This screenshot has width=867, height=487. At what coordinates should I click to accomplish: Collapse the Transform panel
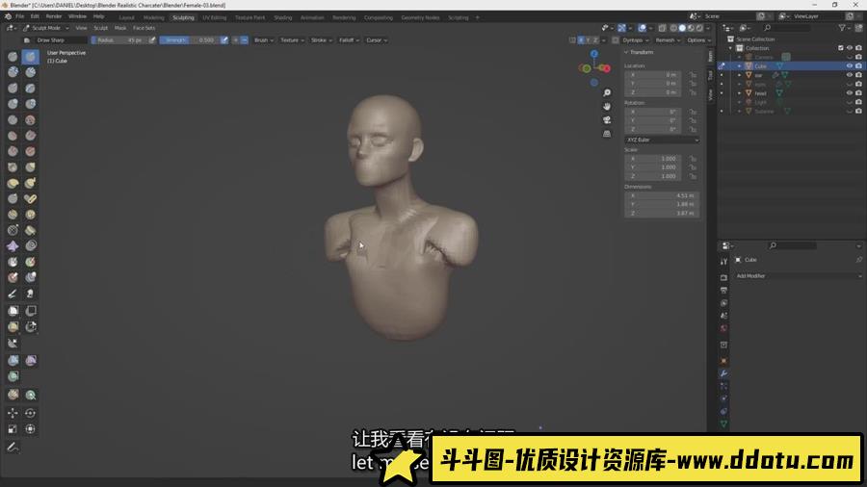[x=626, y=52]
